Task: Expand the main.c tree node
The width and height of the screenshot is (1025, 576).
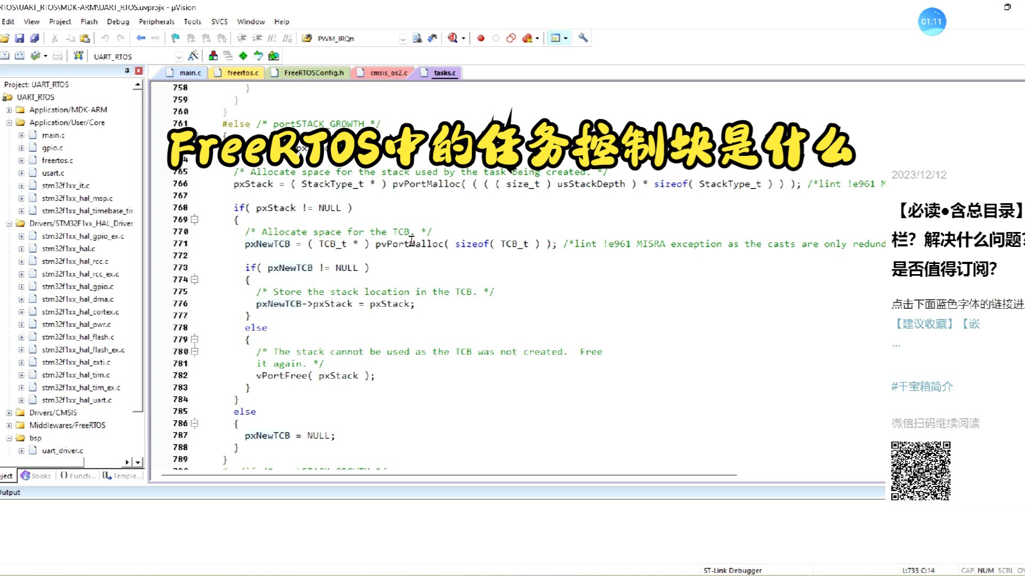Action: [x=21, y=135]
